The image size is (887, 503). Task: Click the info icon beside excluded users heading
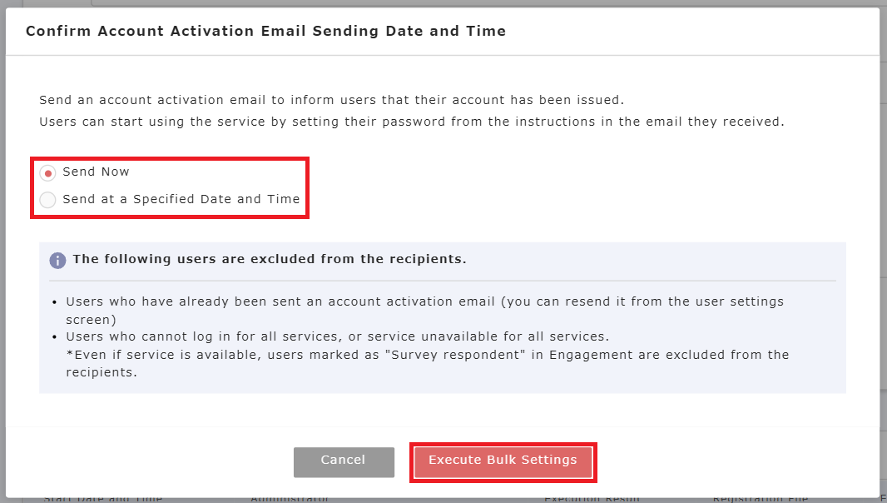pyautogui.click(x=57, y=260)
